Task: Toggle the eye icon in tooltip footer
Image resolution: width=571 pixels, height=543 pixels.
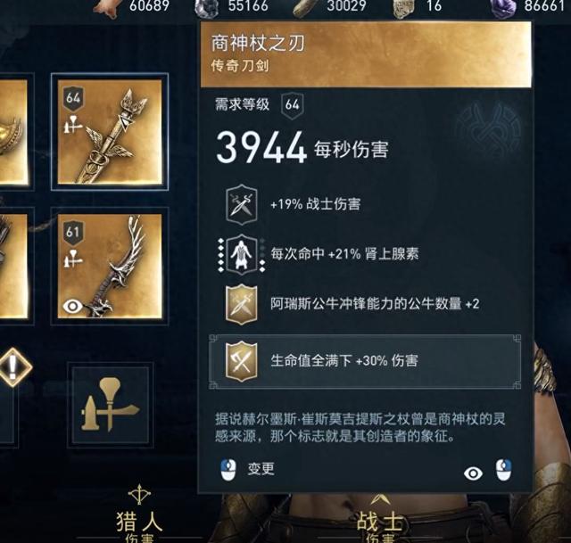Action: [473, 473]
